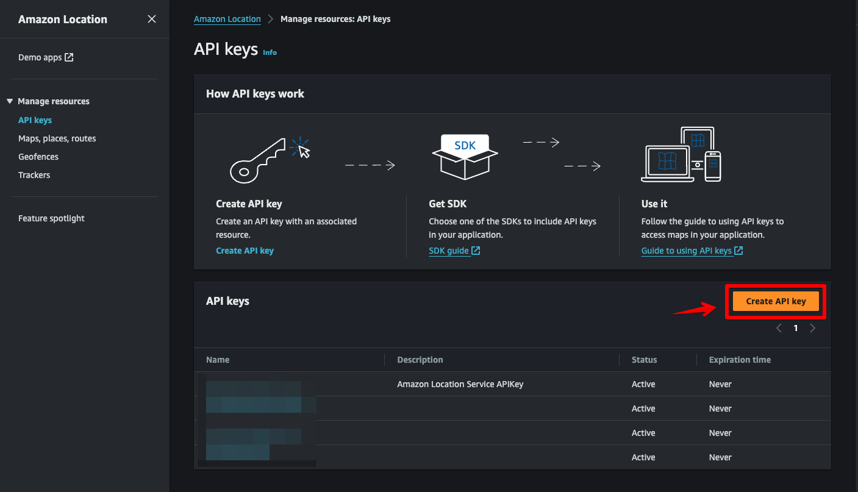Go to Geofences in sidebar
Viewport: 858px width, 492px height.
point(38,157)
